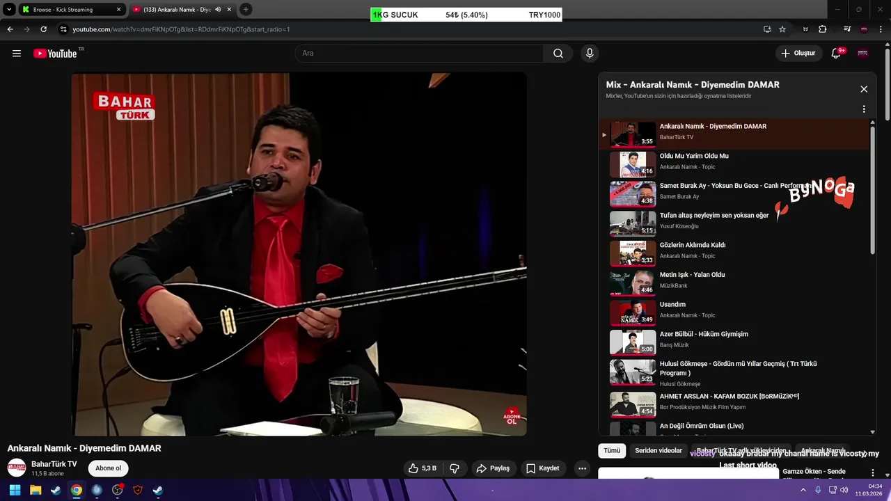Click the URL address bar

tap(411, 29)
